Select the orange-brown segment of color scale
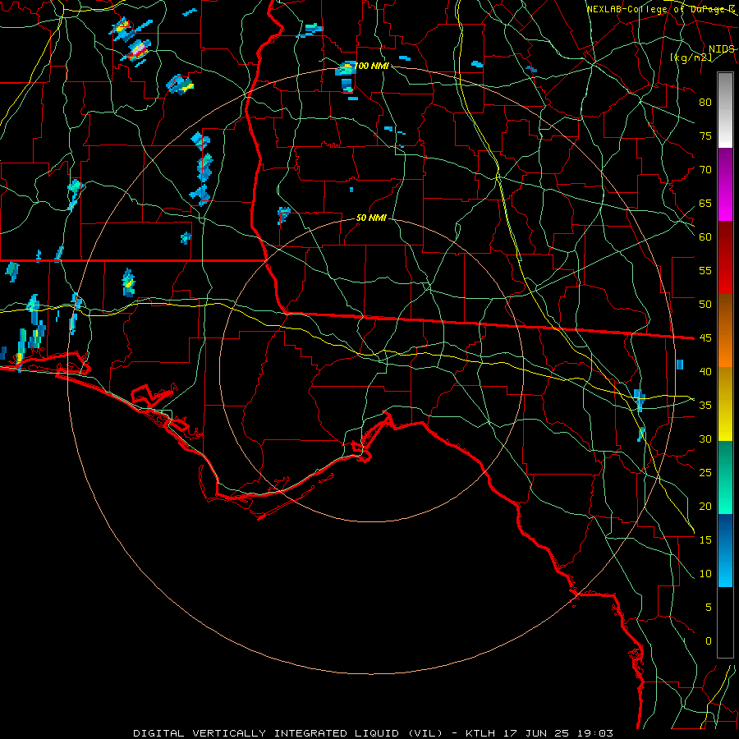Screen dimensions: 739x739 click(725, 330)
